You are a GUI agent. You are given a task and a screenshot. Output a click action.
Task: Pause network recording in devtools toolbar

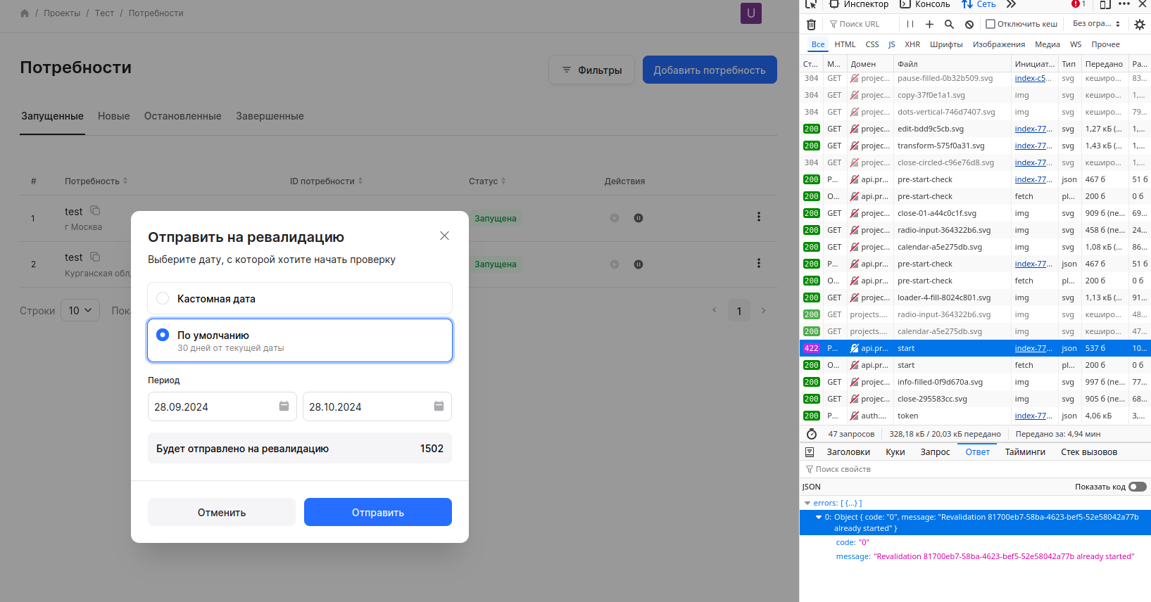point(910,24)
